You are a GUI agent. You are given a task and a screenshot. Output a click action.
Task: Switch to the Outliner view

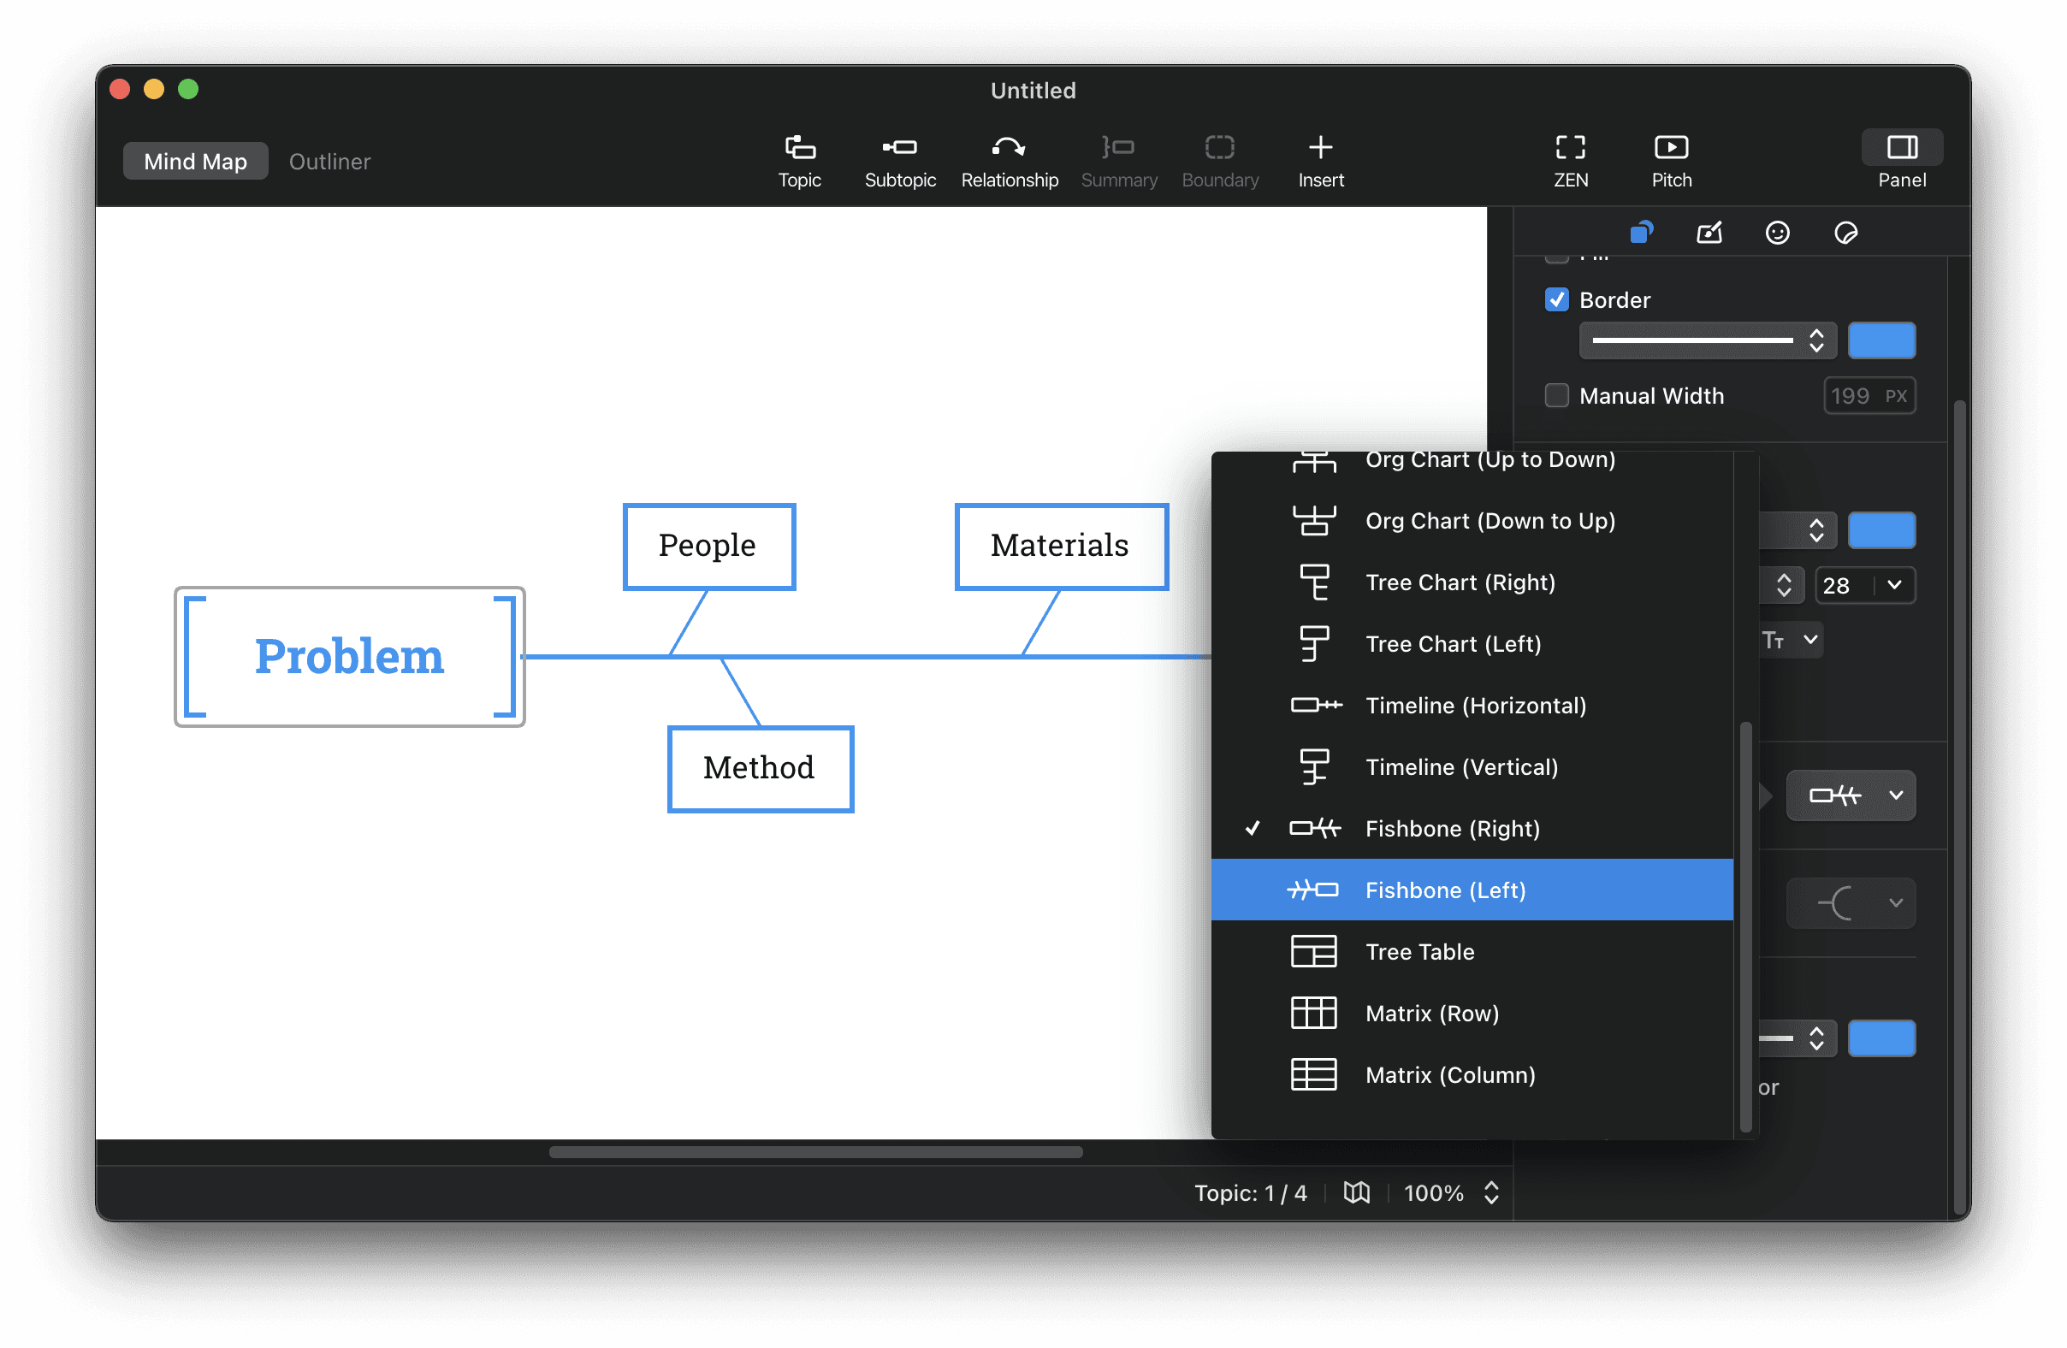point(329,162)
